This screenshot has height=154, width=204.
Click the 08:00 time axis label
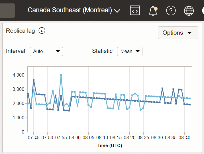tap(75, 137)
